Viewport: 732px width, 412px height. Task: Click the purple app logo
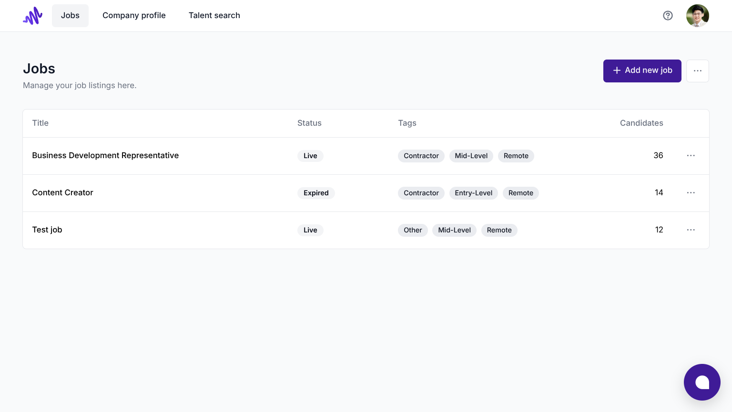[32, 16]
